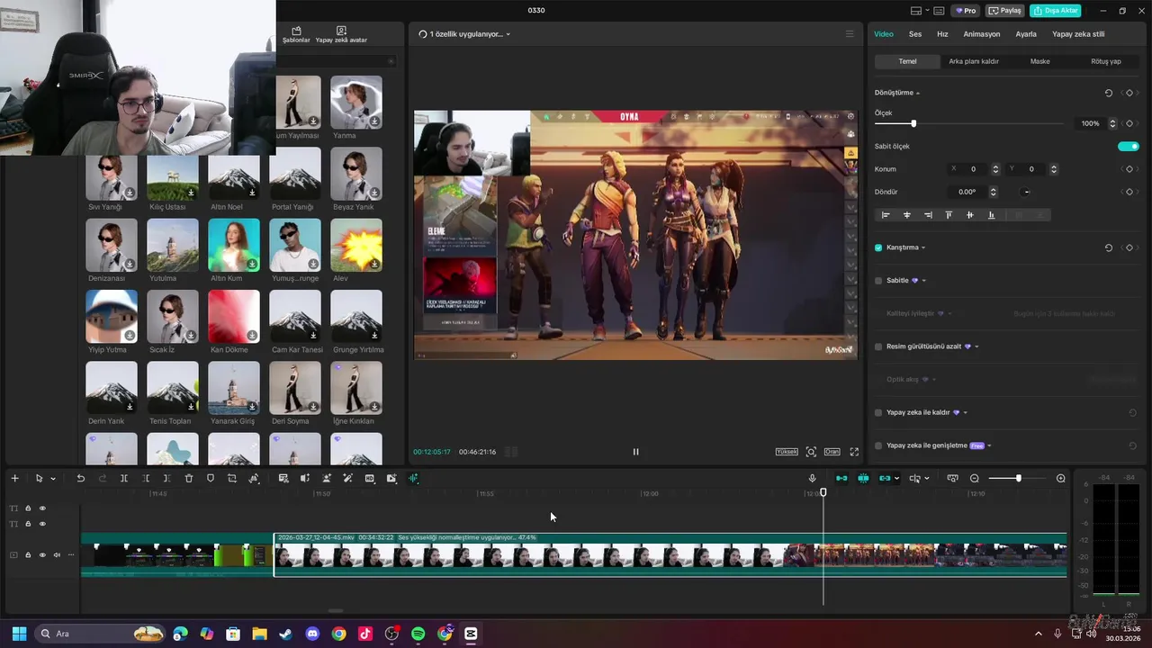Click the align left icon
This screenshot has height=648, width=1152.
886,215
